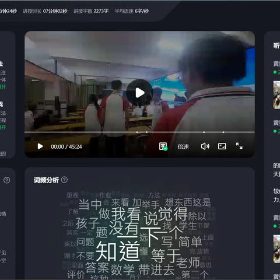Select the word 当中 in the word cloud
Screen dimensions: 280x280
[x=90, y=204]
